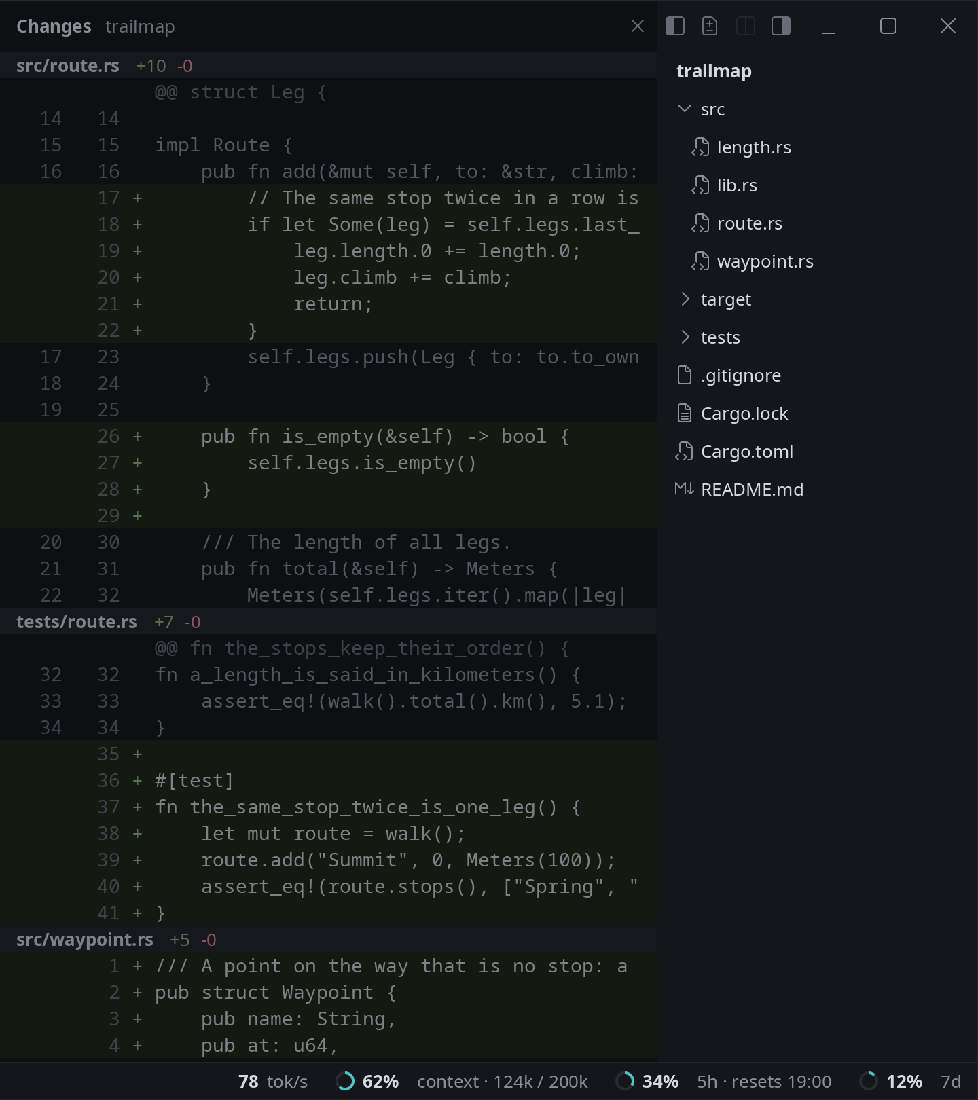Screen dimensions: 978x1100
Task: Open Cargo.toml file
Action: 747,451
